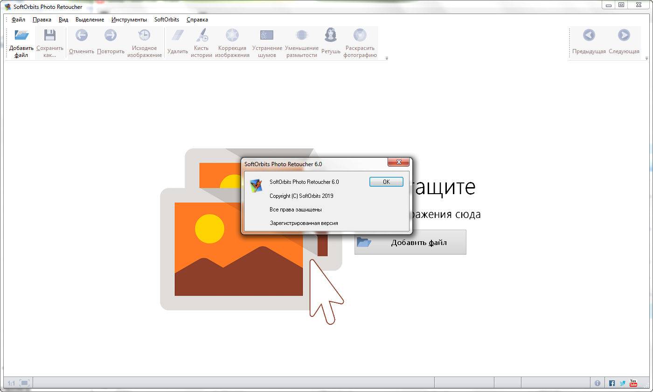The height and width of the screenshot is (392, 653).
Task: Expand the navigation toolbar overflow arrow
Action: pyautogui.click(x=646, y=58)
